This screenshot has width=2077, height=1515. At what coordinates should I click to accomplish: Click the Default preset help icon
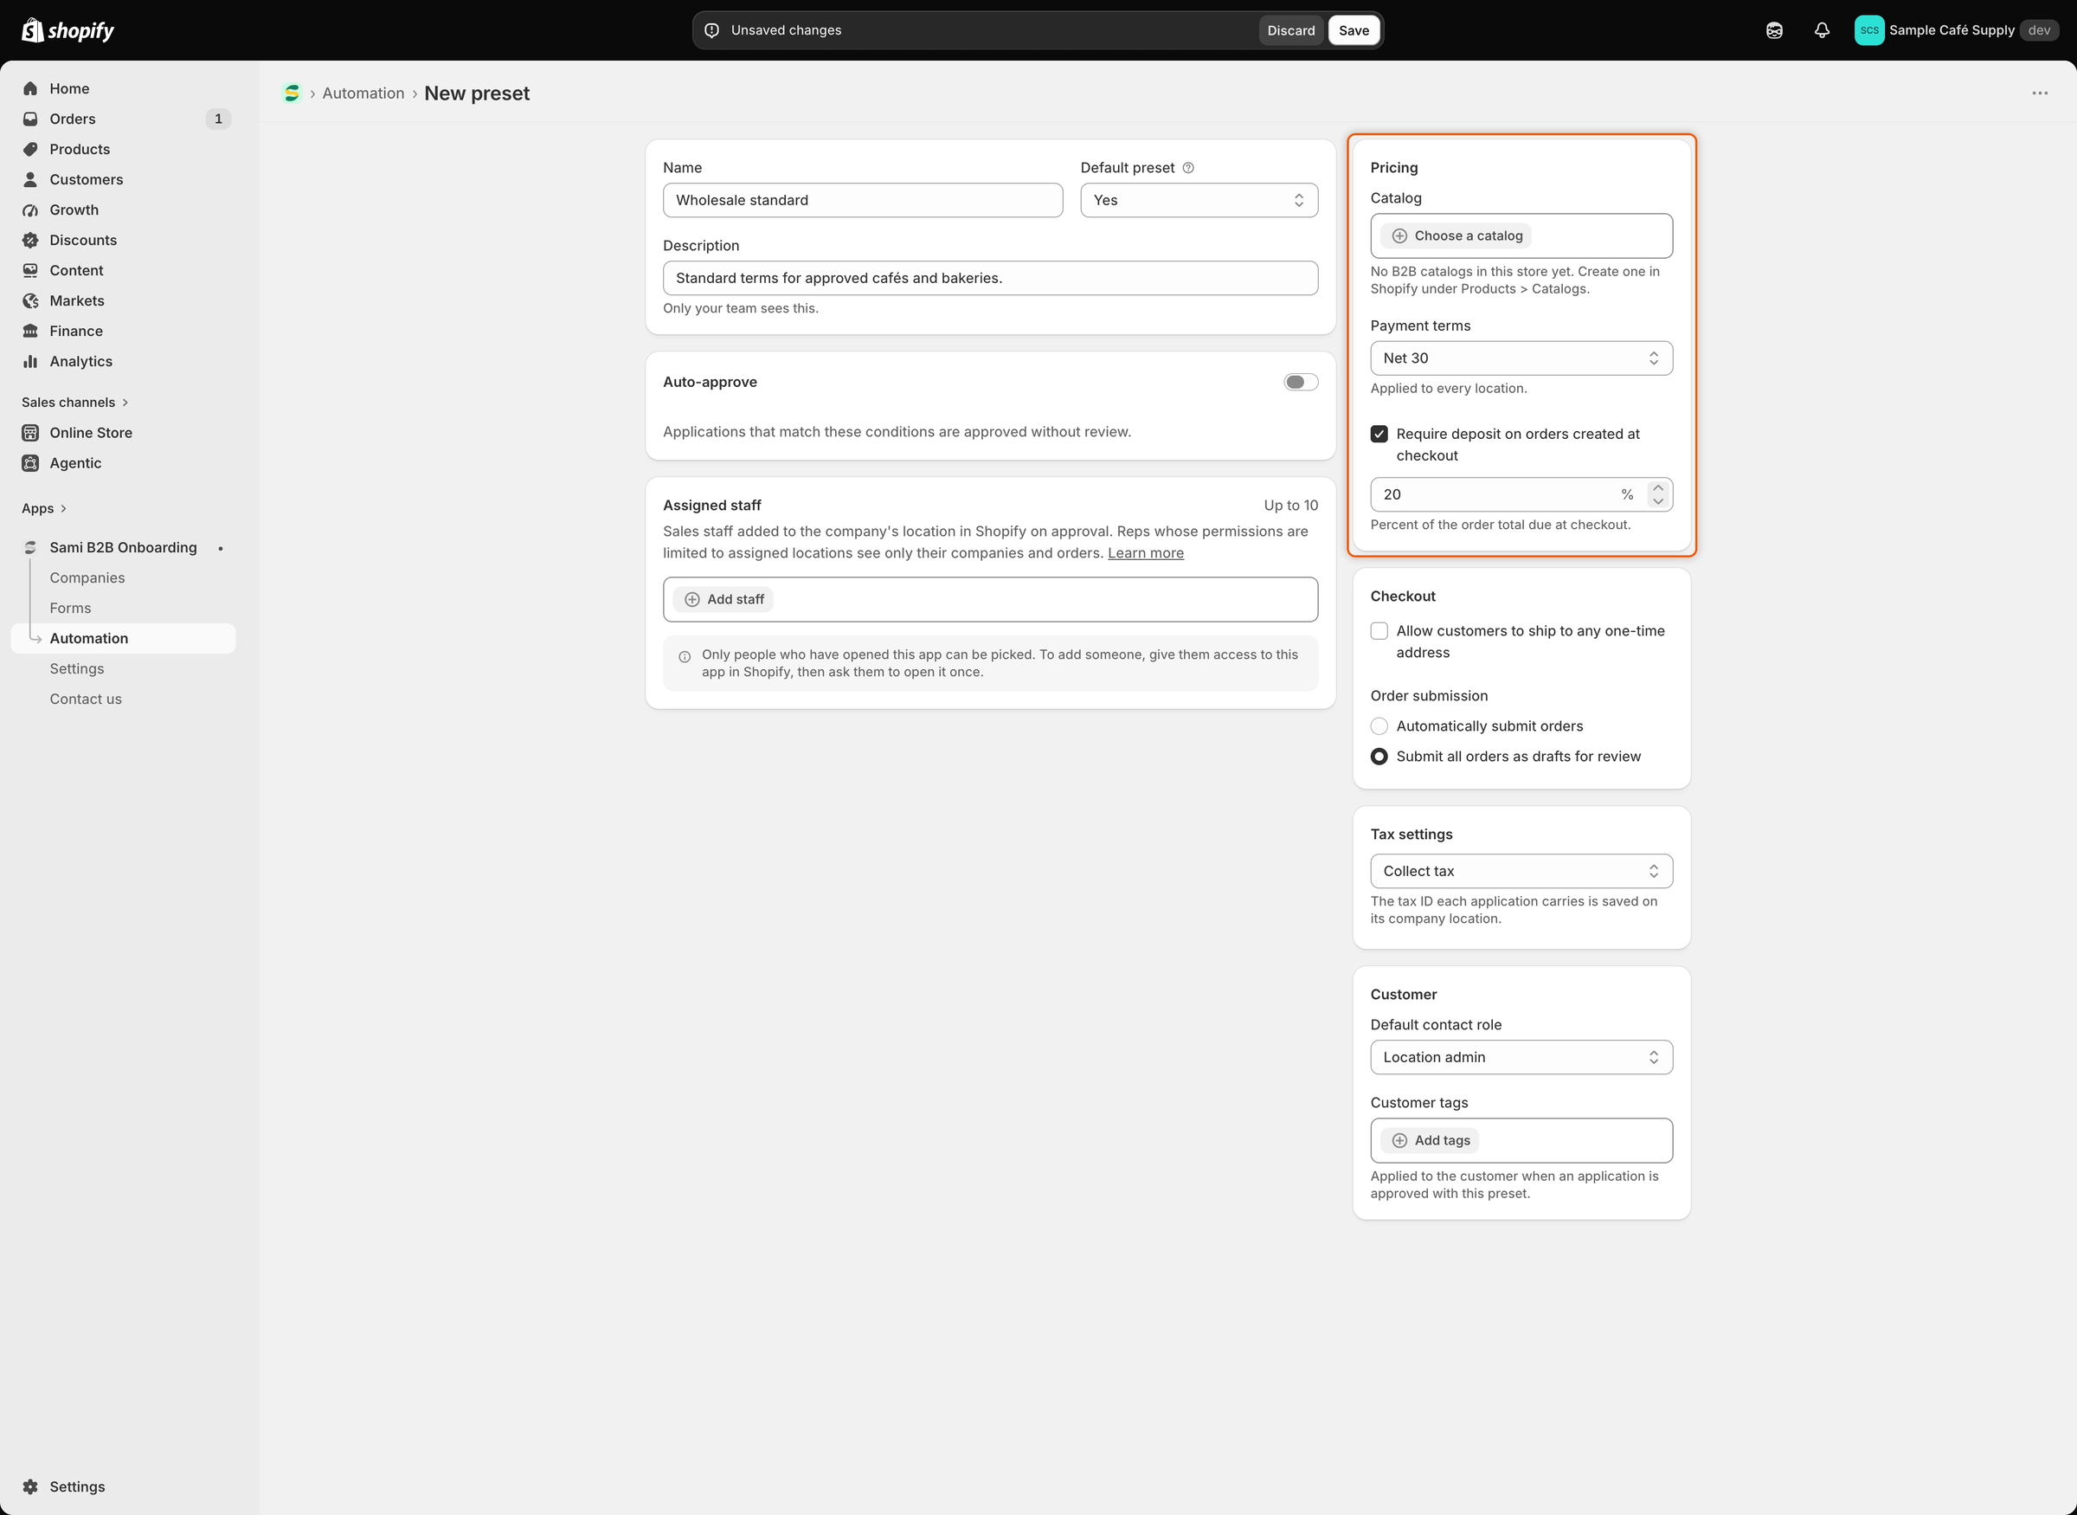click(x=1188, y=167)
